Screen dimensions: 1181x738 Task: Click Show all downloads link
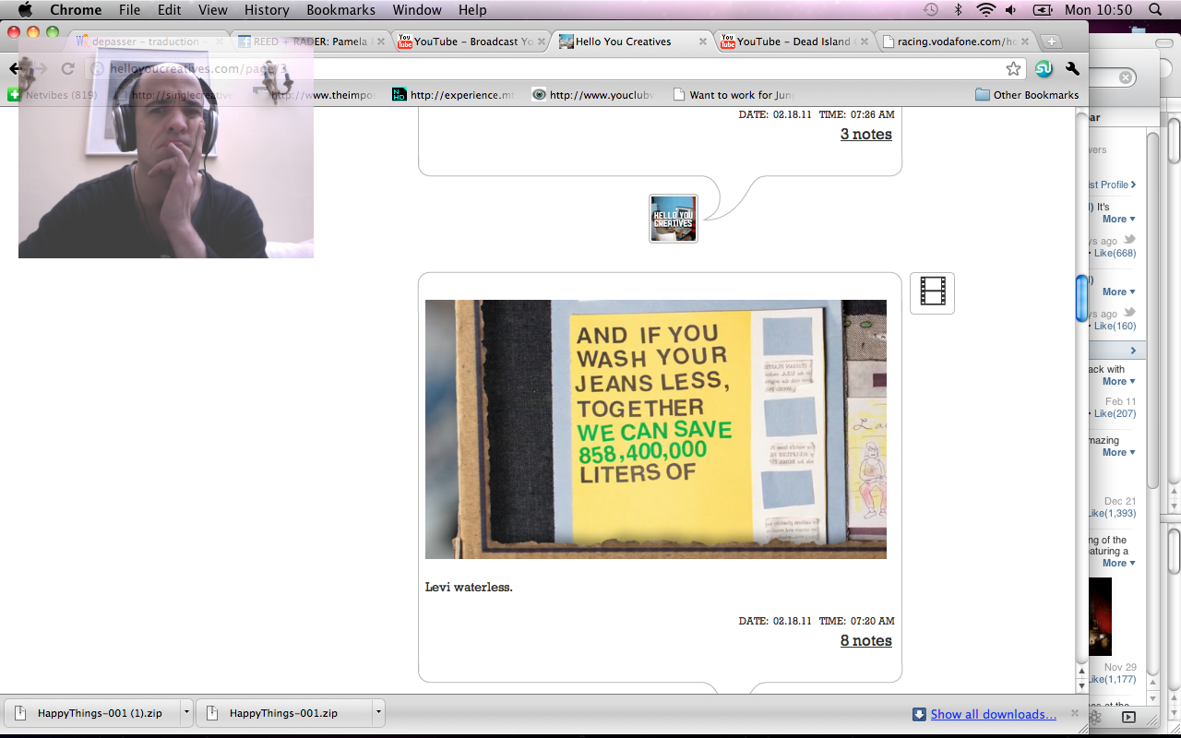click(x=993, y=714)
